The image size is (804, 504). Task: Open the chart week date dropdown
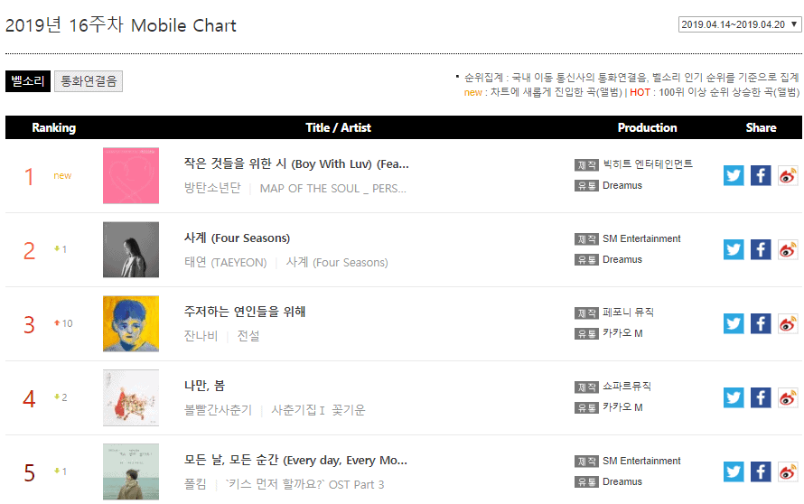coord(740,24)
